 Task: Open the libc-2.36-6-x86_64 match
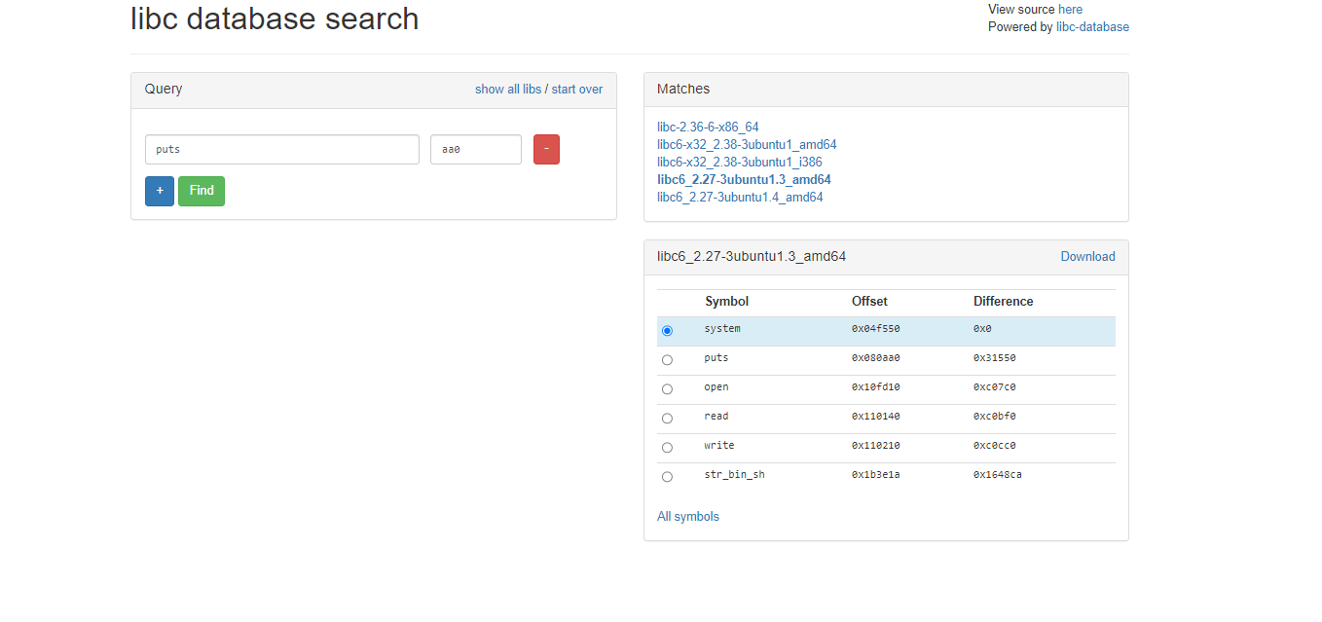pyautogui.click(x=708, y=128)
